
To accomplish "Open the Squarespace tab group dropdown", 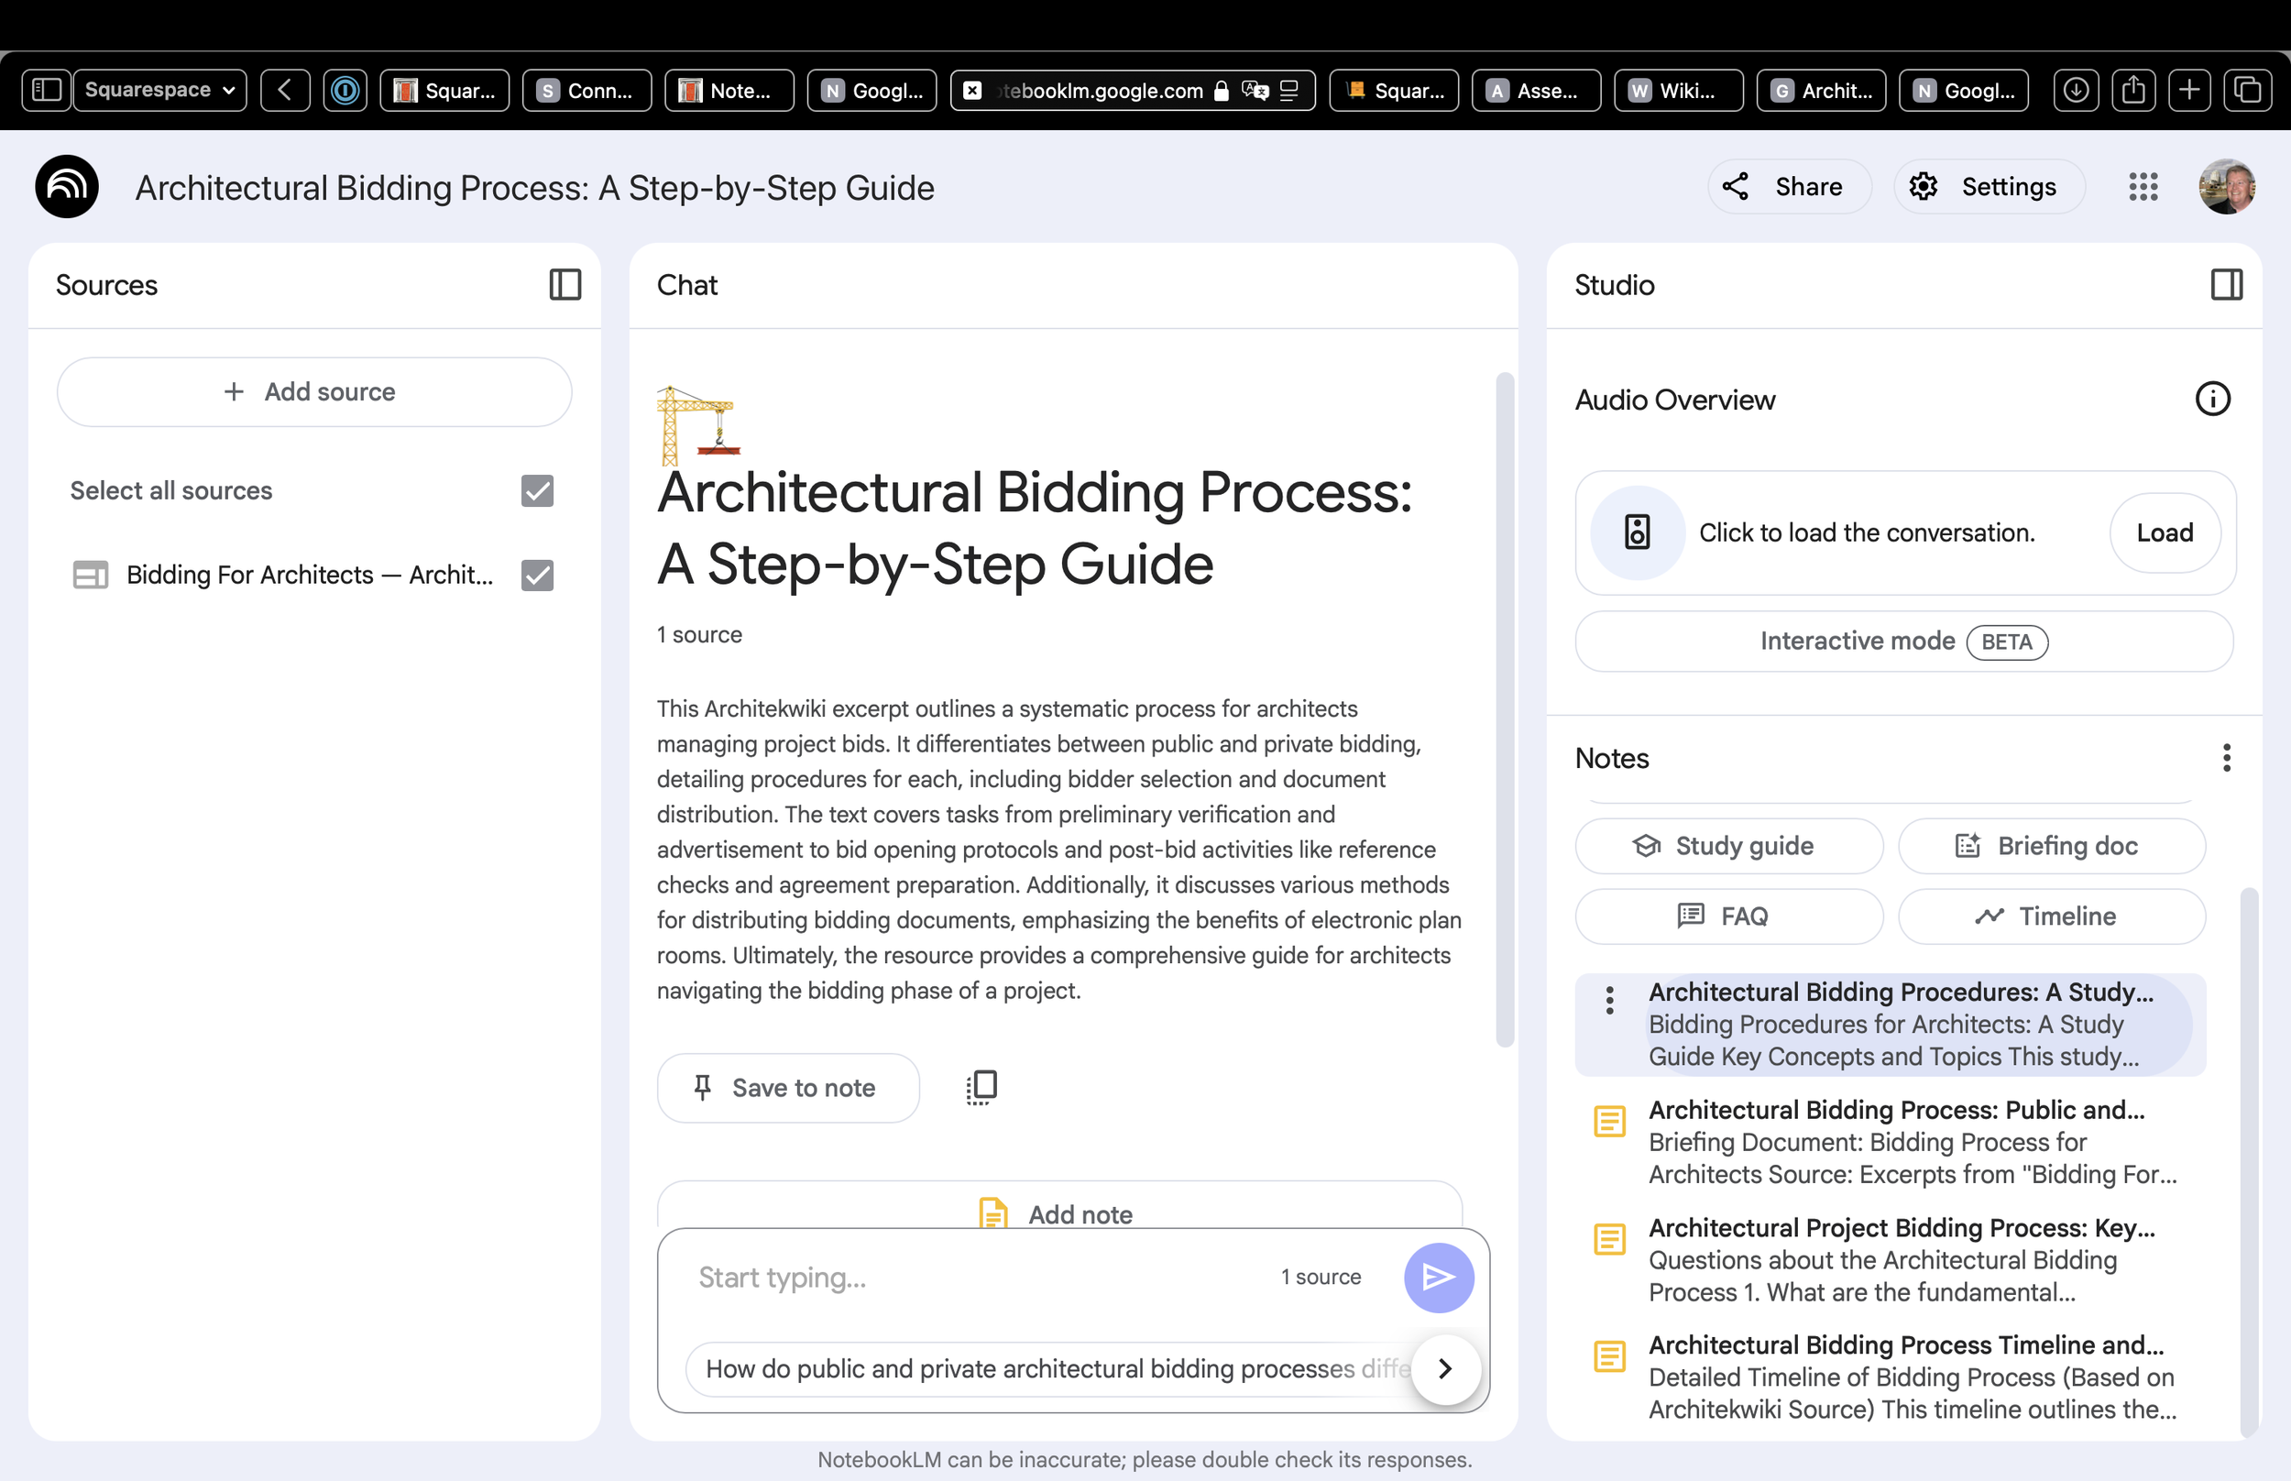I will 159,90.
